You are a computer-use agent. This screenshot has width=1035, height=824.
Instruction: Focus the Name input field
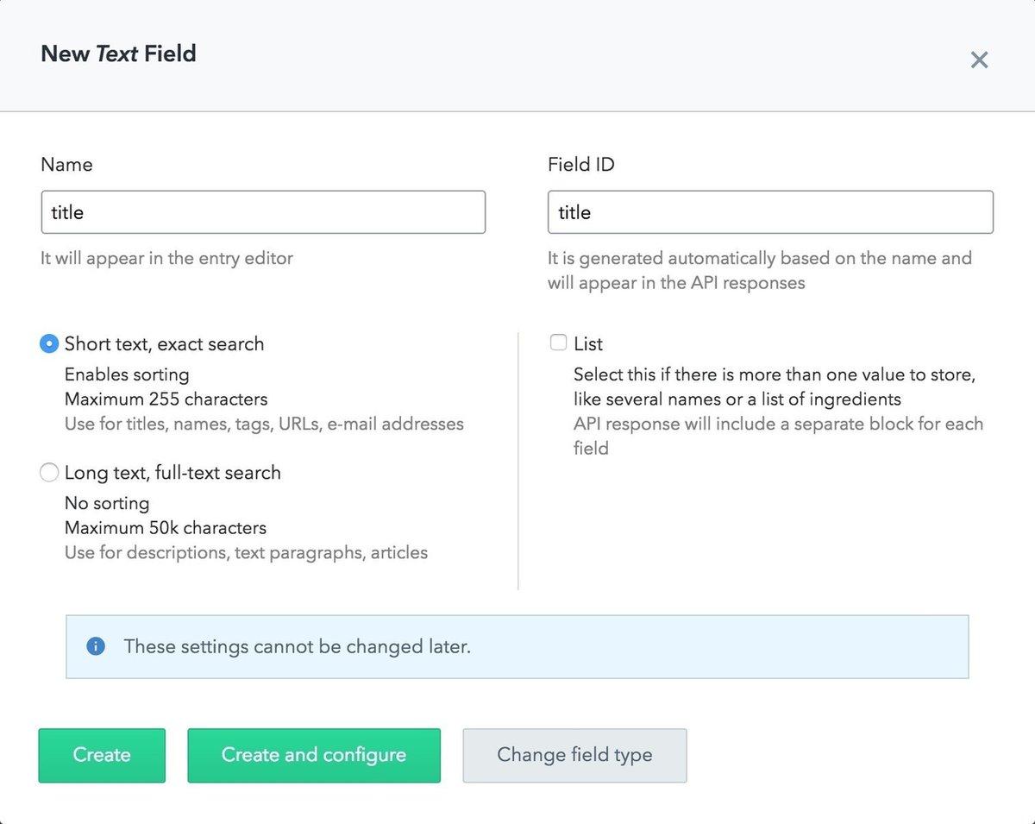(263, 212)
